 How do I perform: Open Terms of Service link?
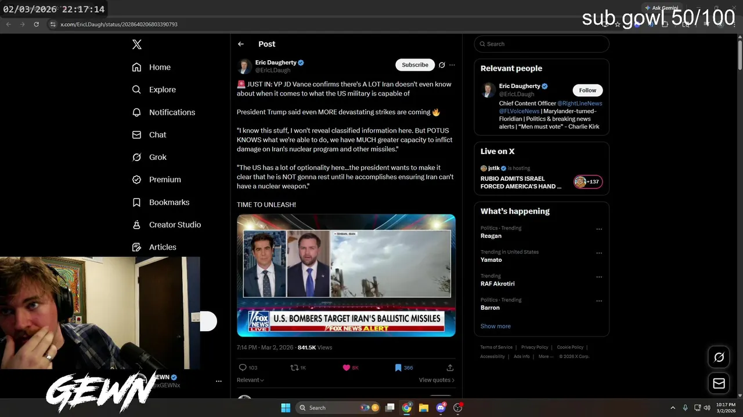[496, 348]
